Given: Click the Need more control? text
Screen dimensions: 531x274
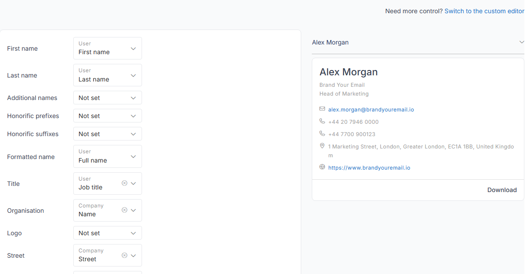Looking at the screenshot, I should tap(414, 11).
